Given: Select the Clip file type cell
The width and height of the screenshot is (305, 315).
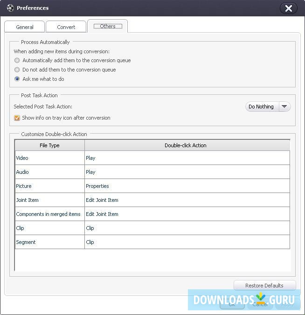Looking at the screenshot, I should coord(50,228).
